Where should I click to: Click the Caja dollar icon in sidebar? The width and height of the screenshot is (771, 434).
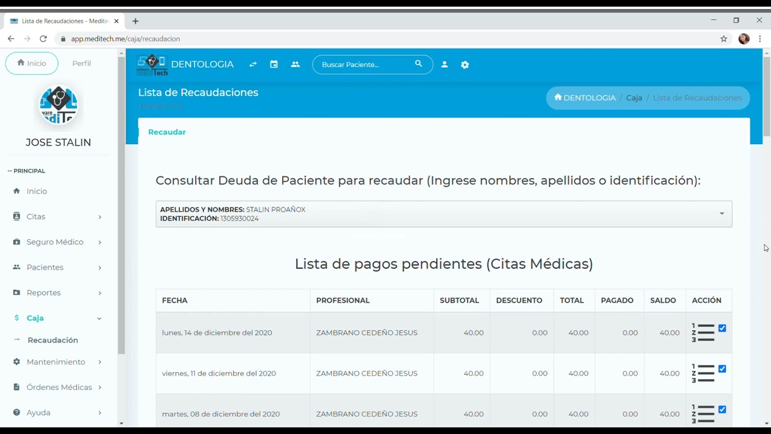pyautogui.click(x=17, y=318)
